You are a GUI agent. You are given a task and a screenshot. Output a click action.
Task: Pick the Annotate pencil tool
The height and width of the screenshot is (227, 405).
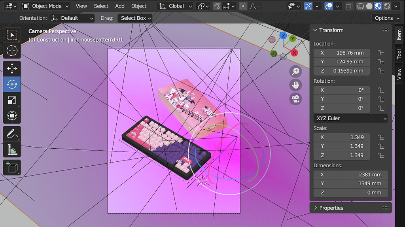[12, 134]
